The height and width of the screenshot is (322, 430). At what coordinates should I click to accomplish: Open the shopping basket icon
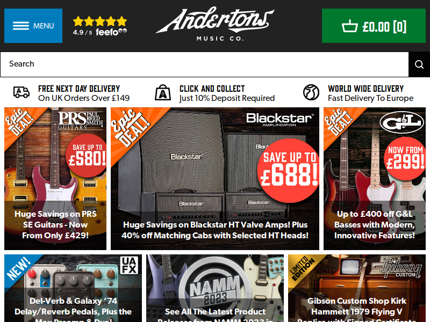(x=350, y=26)
